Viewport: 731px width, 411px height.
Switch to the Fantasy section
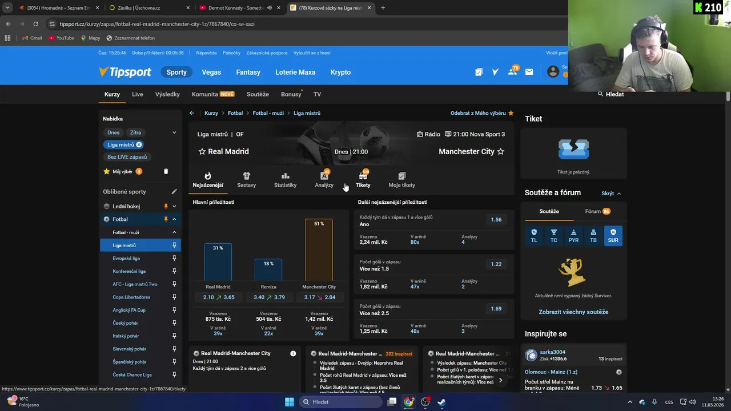(x=248, y=72)
